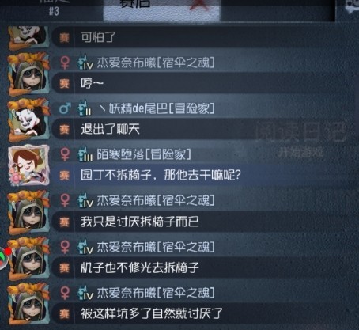Tap the rank II badge beside 妖精de尾巴
The width and height of the screenshot is (359, 330).
point(85,108)
